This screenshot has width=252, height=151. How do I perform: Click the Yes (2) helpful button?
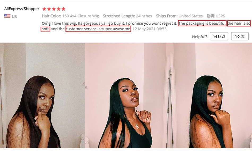click(219, 36)
